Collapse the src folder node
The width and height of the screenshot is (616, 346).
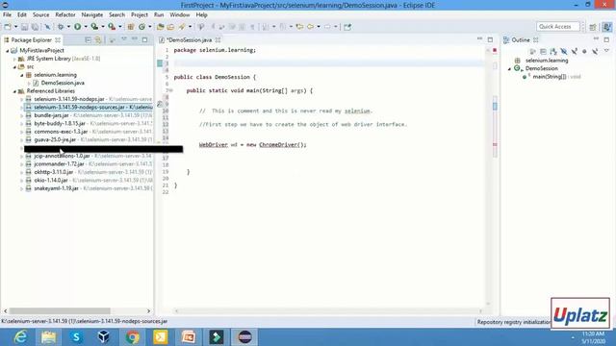15,67
